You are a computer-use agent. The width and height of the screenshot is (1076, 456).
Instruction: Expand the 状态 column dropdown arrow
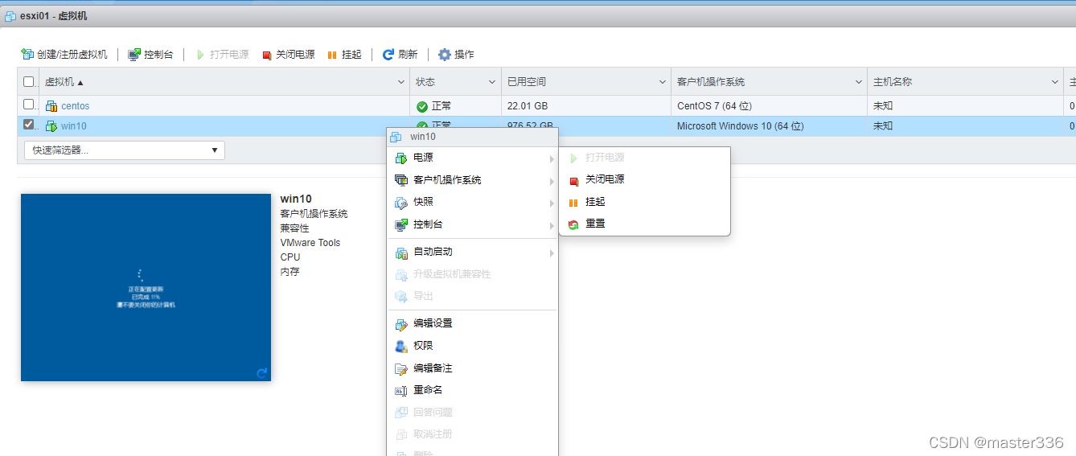pyautogui.click(x=492, y=82)
